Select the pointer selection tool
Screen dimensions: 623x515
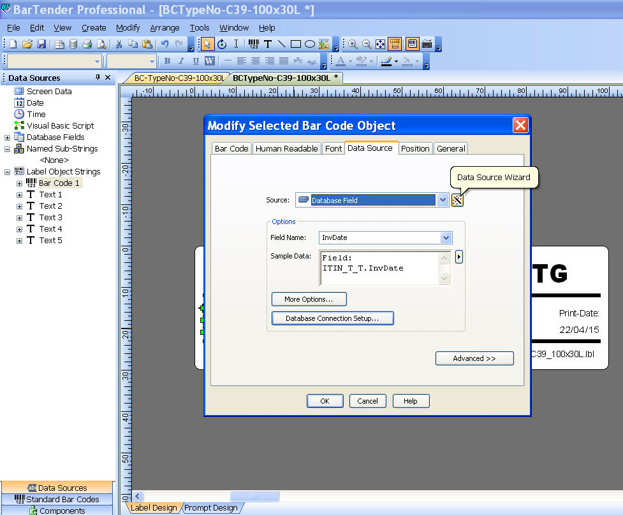[207, 44]
